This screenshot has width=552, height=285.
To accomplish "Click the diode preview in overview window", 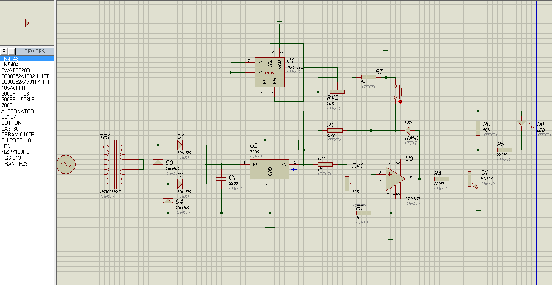I will point(27,23).
